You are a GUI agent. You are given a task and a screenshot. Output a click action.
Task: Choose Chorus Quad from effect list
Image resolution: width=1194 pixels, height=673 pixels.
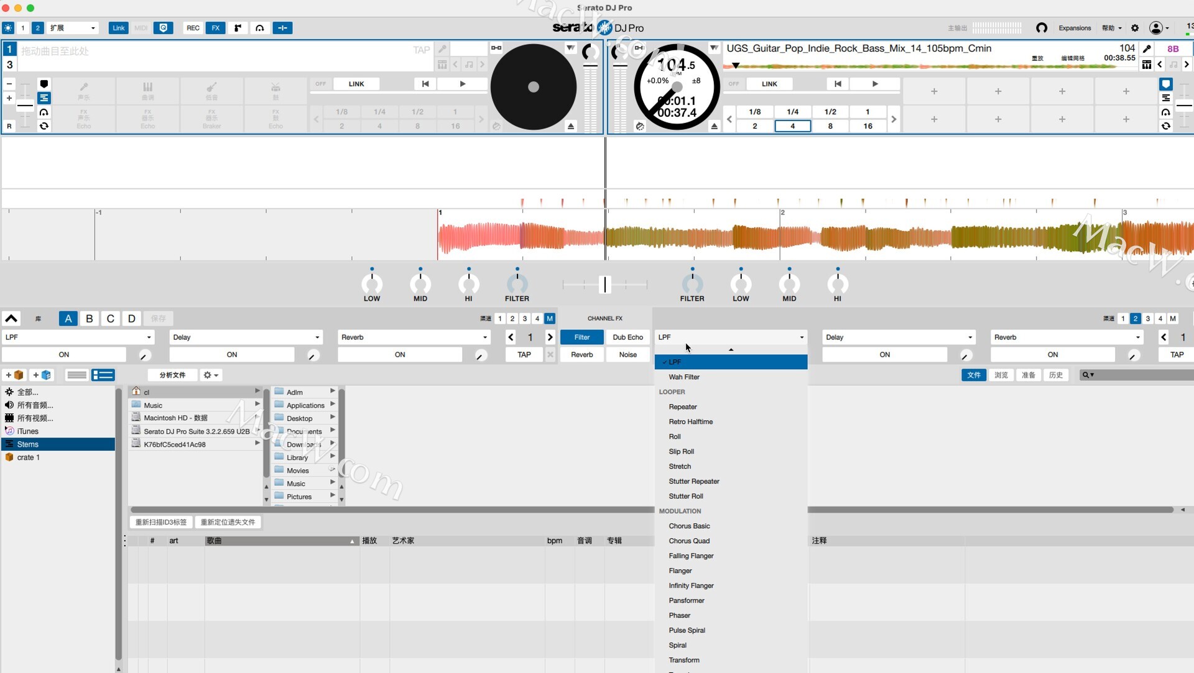[x=731, y=541]
